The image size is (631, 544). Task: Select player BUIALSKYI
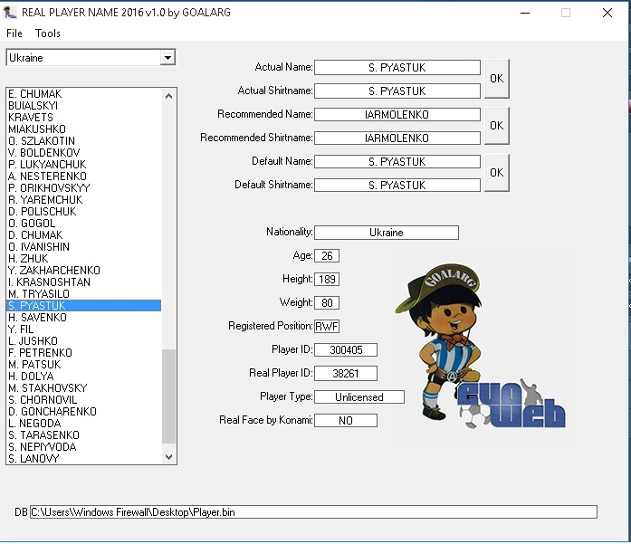pyautogui.click(x=83, y=105)
